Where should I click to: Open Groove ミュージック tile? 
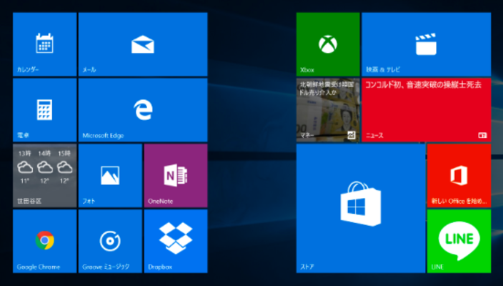[110, 241]
